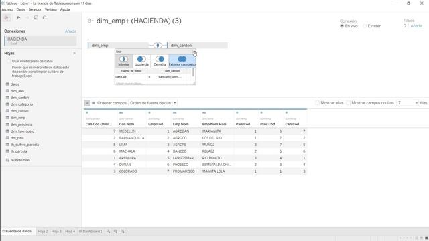
Task: Switch to the Hoja 4 tab
Action: [x=70, y=232]
